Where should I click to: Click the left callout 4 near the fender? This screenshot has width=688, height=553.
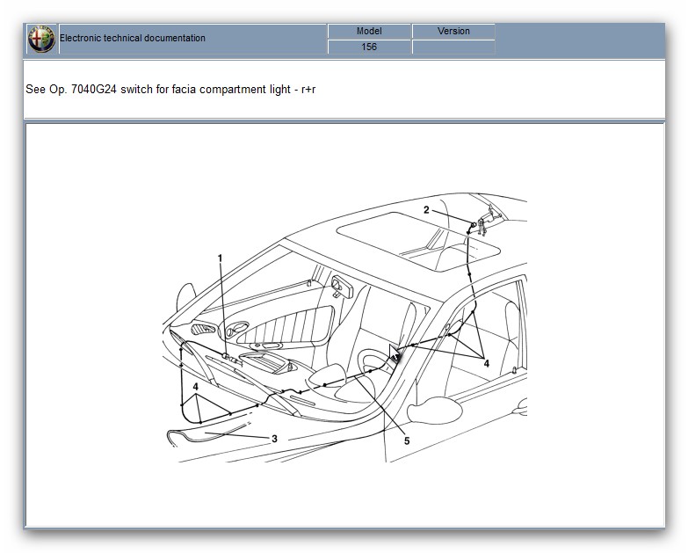pos(196,386)
